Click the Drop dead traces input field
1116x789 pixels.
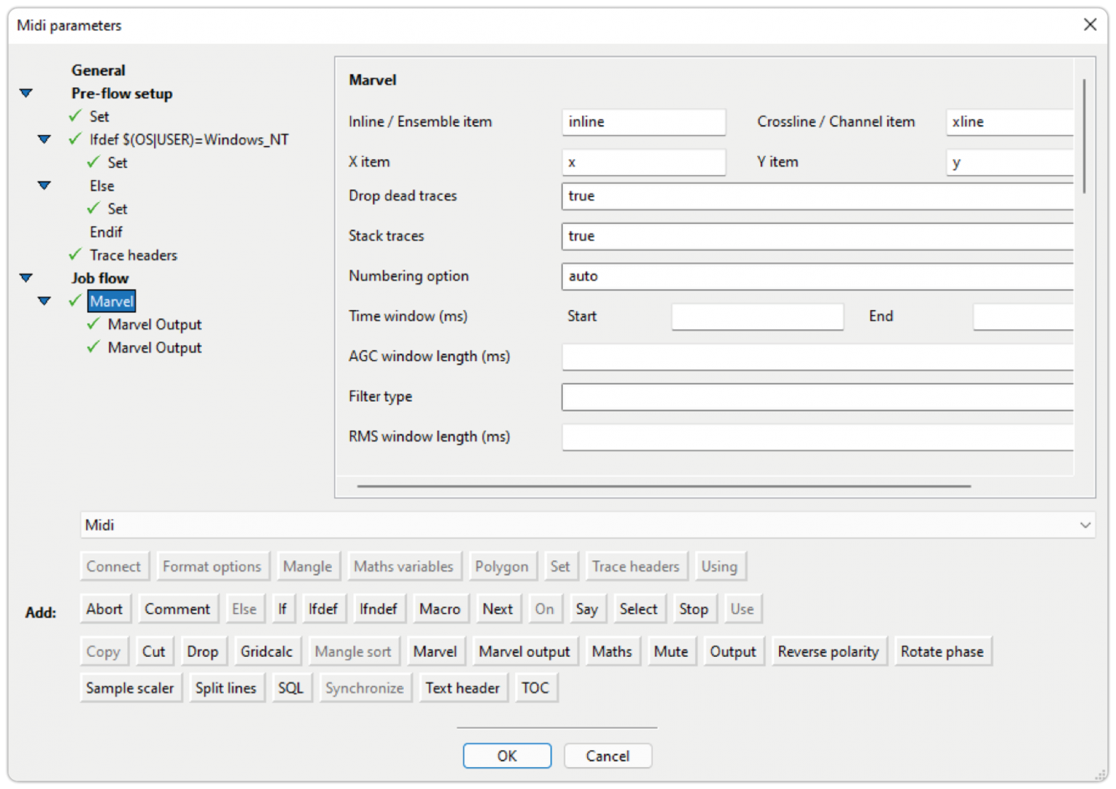coord(817,196)
